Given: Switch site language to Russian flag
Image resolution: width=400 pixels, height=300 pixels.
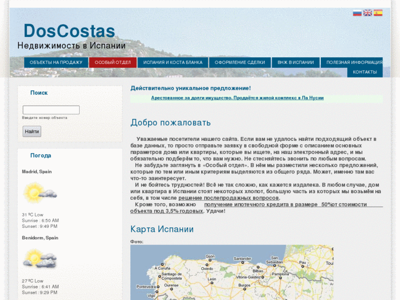Looking at the screenshot, I should 357,13.
